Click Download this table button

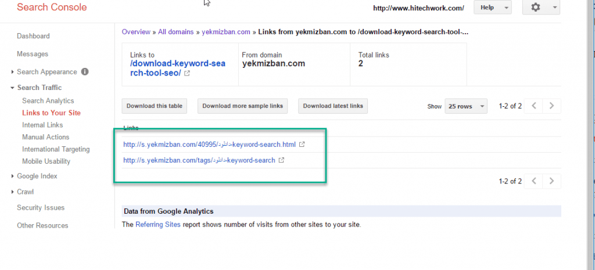[155, 106]
